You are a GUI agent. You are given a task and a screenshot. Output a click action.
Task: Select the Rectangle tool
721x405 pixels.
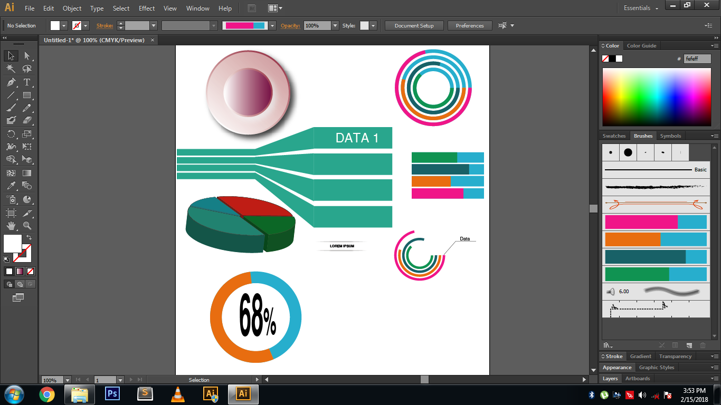27,95
